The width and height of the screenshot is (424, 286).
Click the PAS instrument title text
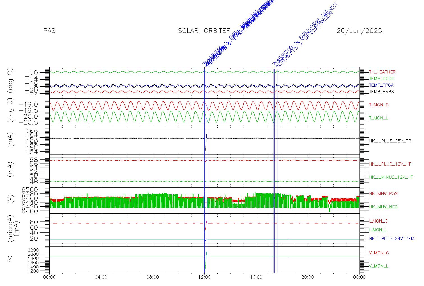pyautogui.click(x=49, y=31)
